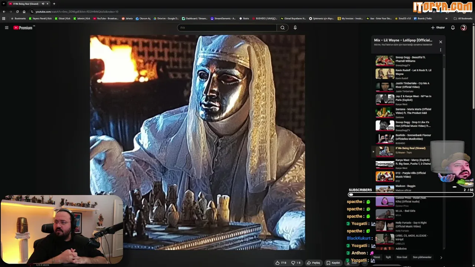Play Snoop Dogg - Beautiful from the playlist
The height and width of the screenshot is (267, 475).
[407, 61]
